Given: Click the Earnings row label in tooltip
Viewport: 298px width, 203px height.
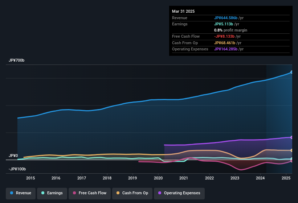Looking at the screenshot, I should (x=180, y=24).
